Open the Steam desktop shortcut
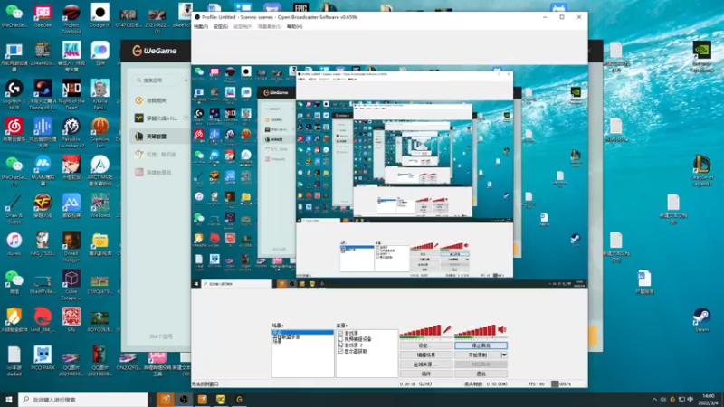The height and width of the screenshot is (407, 724). [x=701, y=320]
